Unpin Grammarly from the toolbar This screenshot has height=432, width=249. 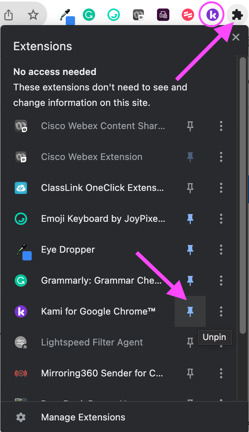point(190,281)
